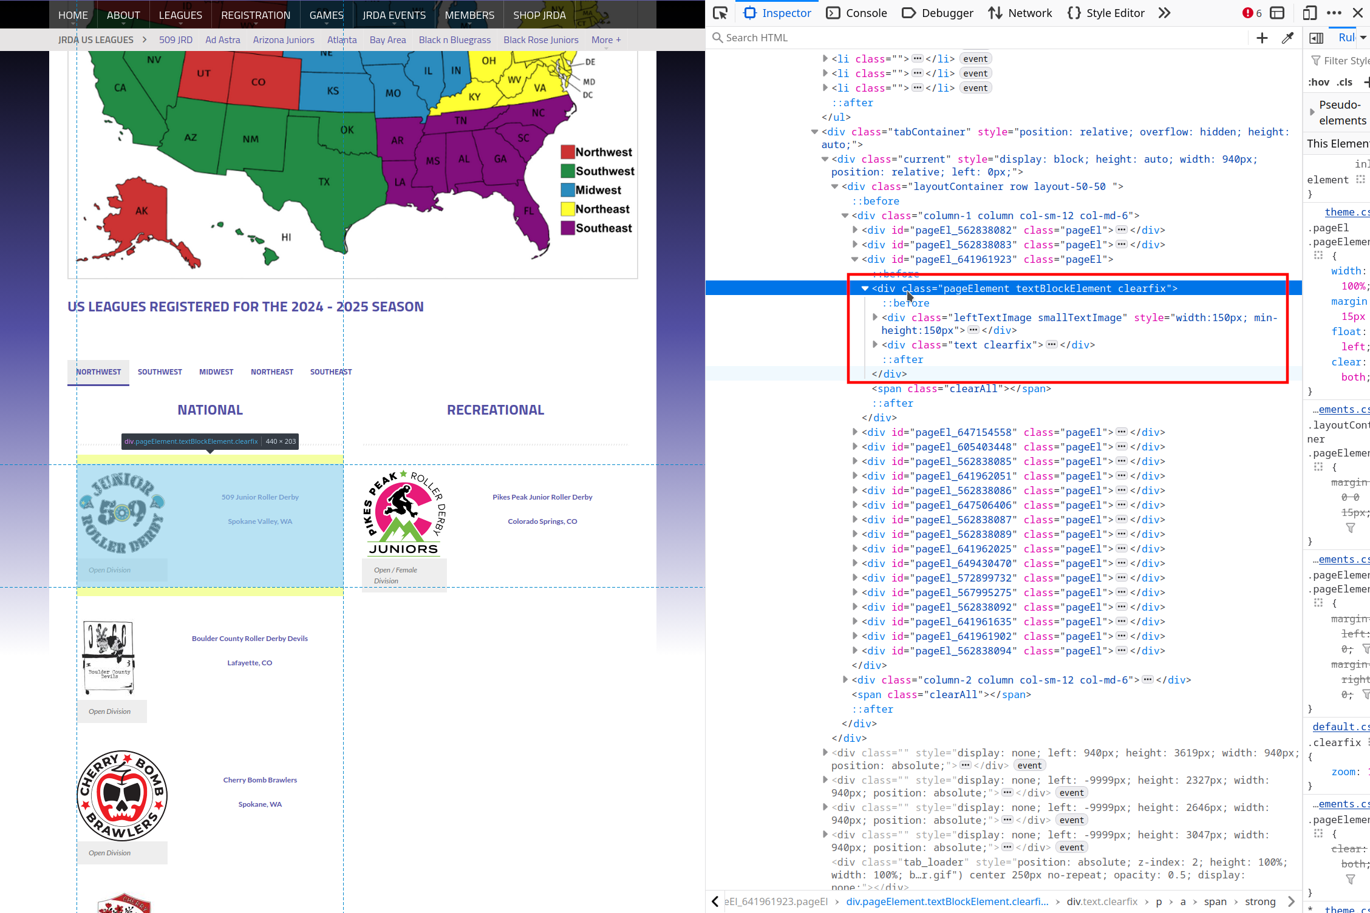Screen dimensions: 1370x913
Task: Open Boulder County Roller Derby Devils link
Action: point(250,639)
